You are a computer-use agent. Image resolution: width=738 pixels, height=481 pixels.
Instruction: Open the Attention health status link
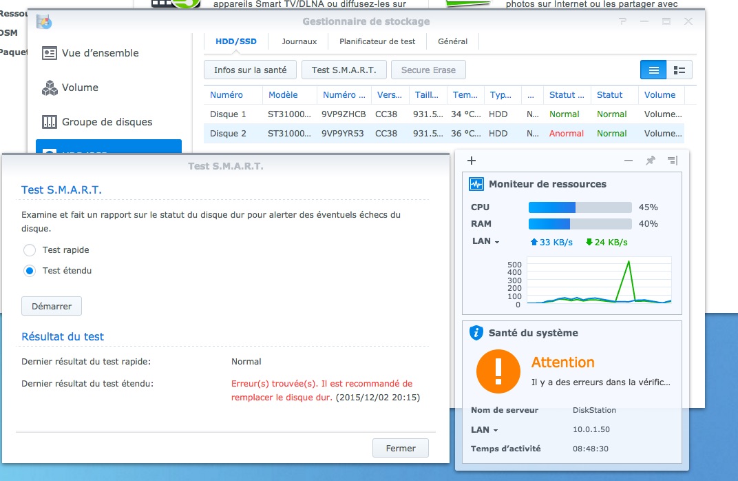click(563, 362)
